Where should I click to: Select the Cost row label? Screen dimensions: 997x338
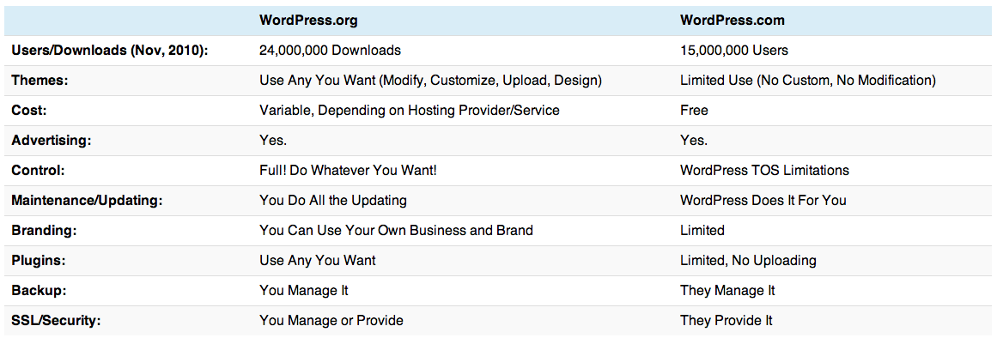pyautogui.click(x=29, y=111)
